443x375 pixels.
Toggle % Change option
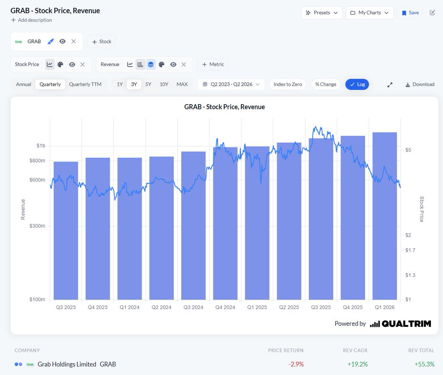[326, 84]
